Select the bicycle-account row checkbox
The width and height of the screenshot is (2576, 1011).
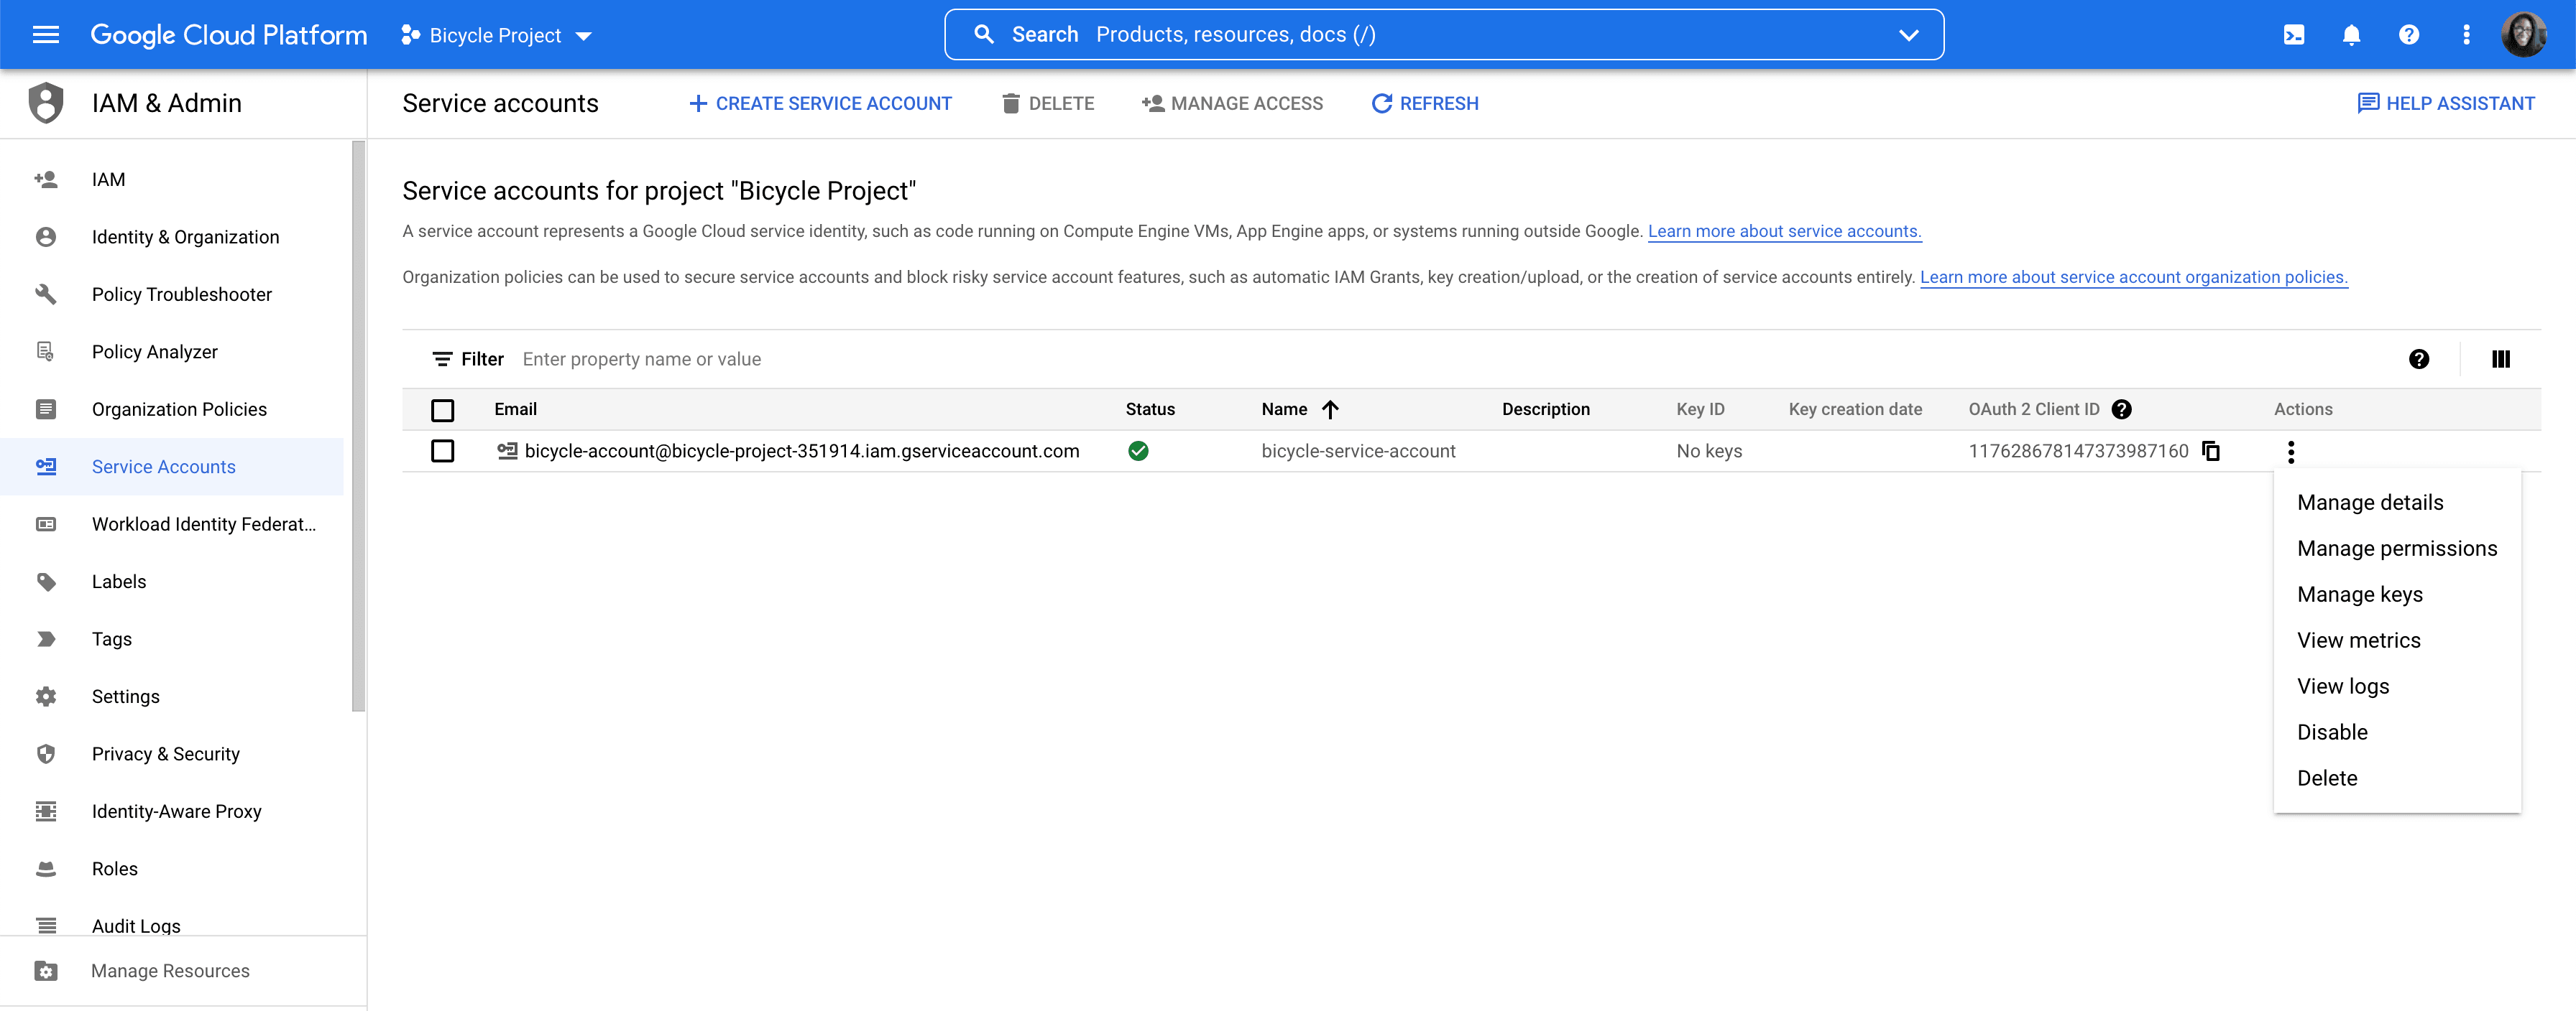442,450
